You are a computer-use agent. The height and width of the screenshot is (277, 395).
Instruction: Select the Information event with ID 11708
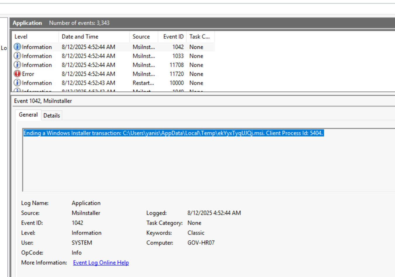pyautogui.click(x=114, y=65)
